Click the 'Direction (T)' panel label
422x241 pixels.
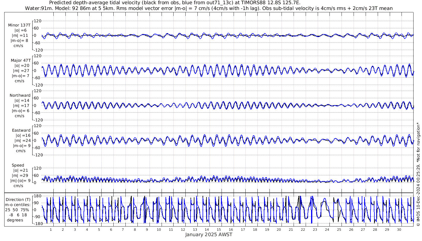(19, 199)
